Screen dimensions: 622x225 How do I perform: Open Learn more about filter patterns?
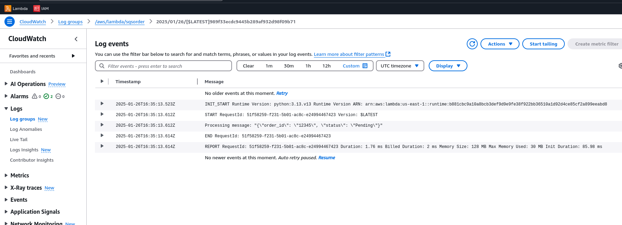click(349, 54)
